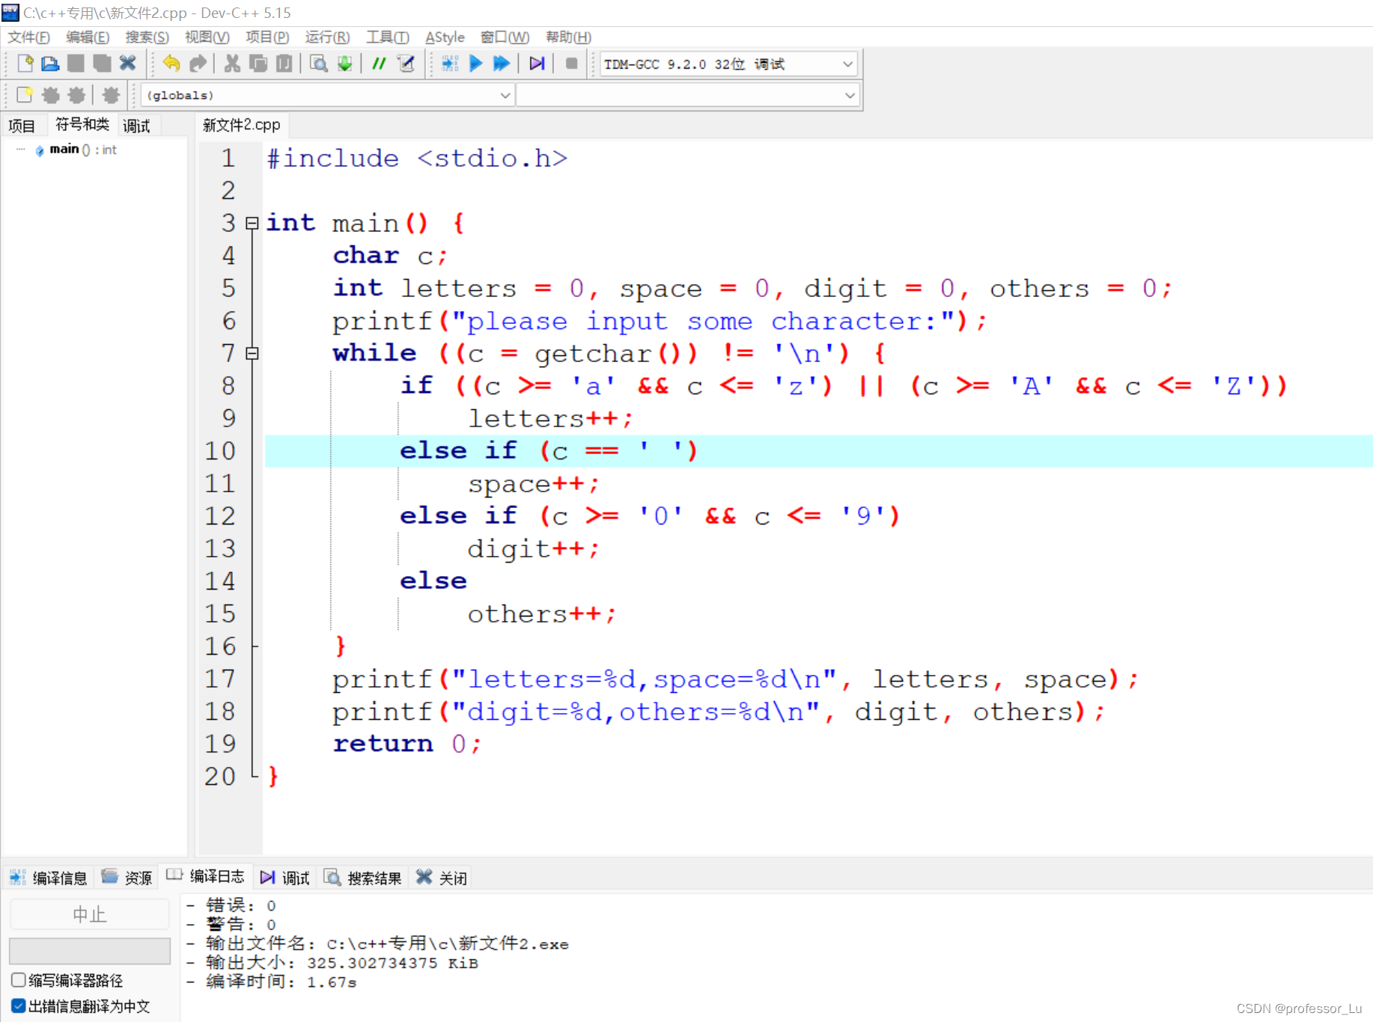The width and height of the screenshot is (1373, 1022).
Task: Click the Compile and Run icon
Action: 501,64
